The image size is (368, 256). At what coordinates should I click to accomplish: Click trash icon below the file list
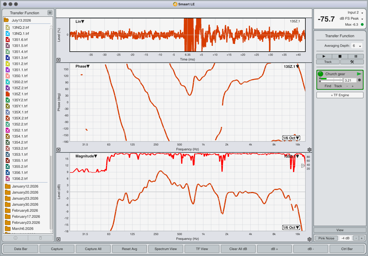[40, 238]
